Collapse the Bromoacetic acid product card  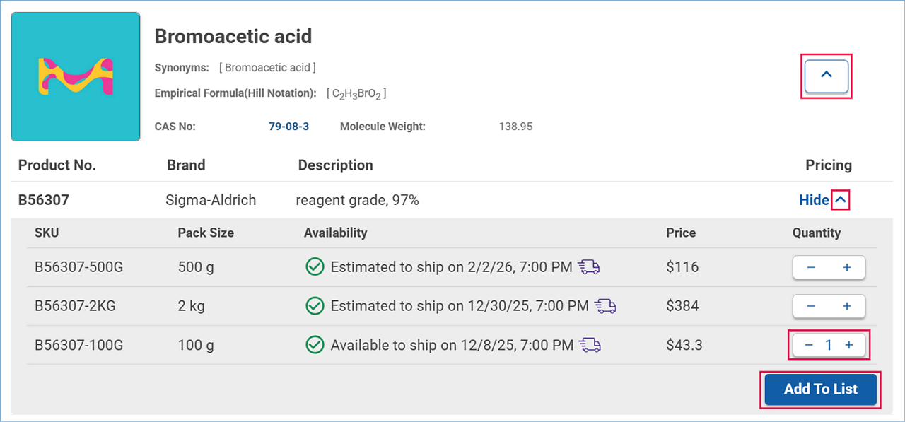826,76
